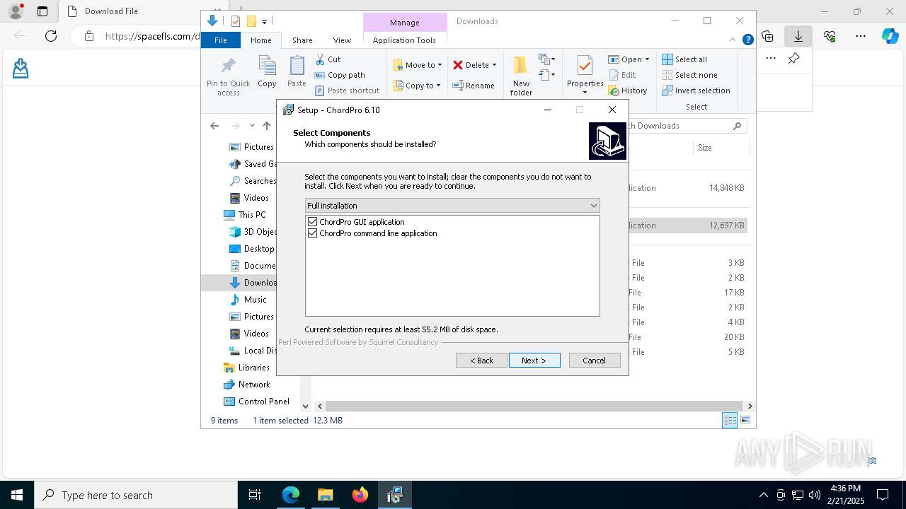Click the Manage contextual tab
The height and width of the screenshot is (509, 906).
click(x=405, y=23)
